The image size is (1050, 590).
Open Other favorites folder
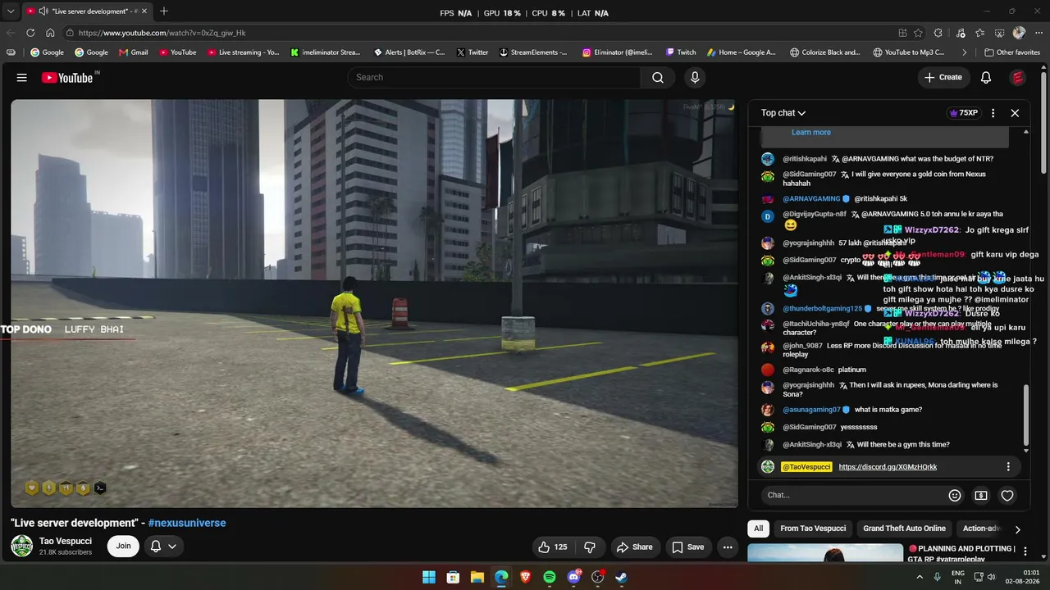coord(1012,52)
